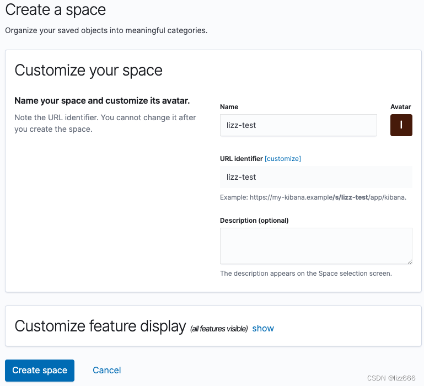Click the all features visible note
The image size is (424, 386).
219,329
